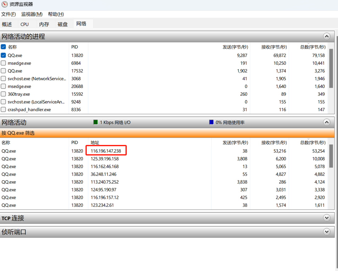Select address 36.248.11.246 row
Screen dimensions: 338x271
click(164, 174)
